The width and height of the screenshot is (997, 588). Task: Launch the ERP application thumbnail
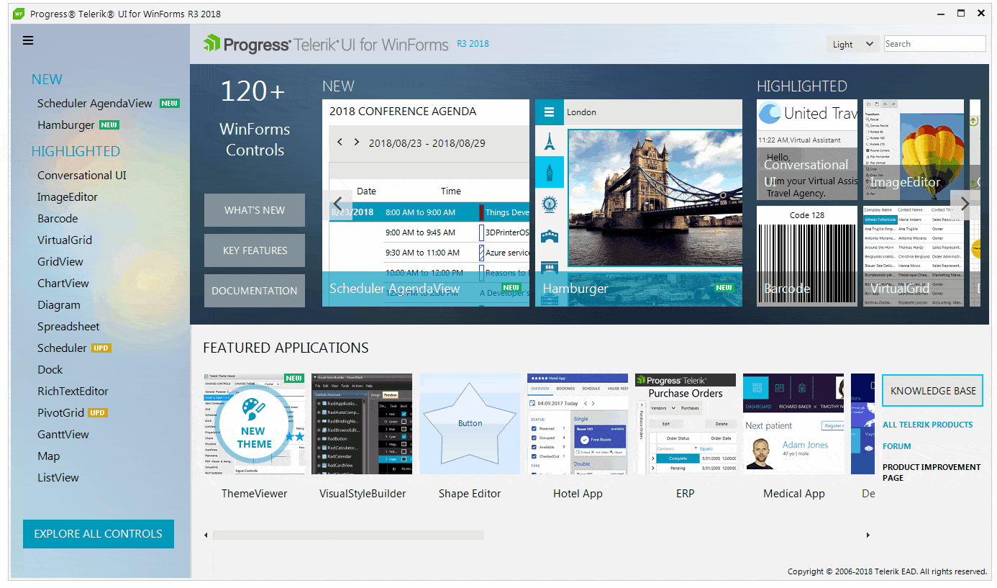click(x=686, y=424)
